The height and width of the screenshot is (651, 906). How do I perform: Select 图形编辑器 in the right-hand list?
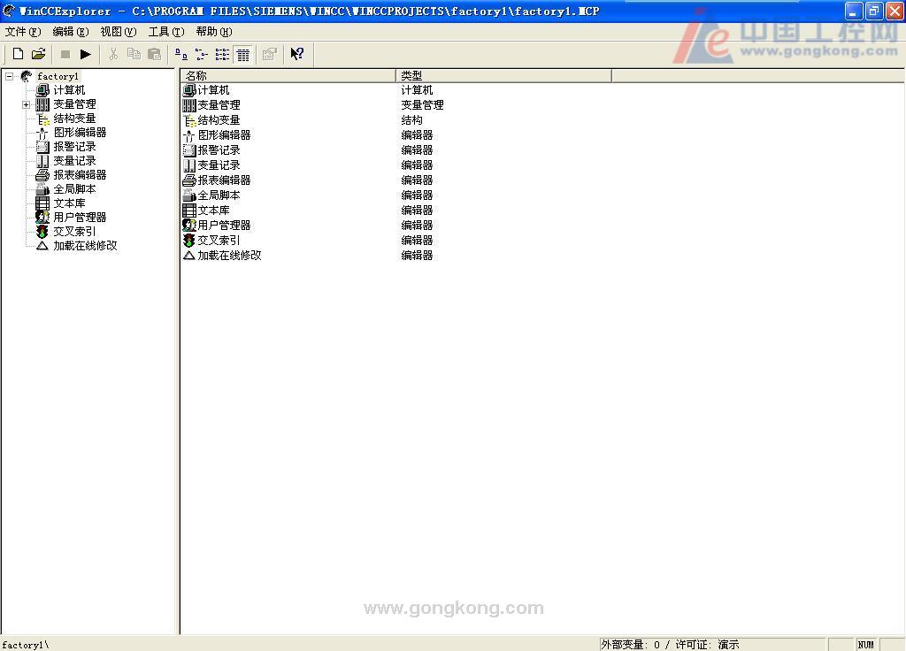224,135
